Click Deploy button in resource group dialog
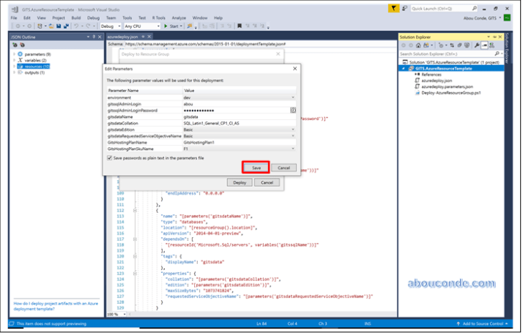The image size is (523, 333). click(x=240, y=182)
